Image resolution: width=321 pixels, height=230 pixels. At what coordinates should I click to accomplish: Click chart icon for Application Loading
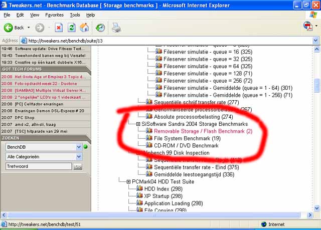(139, 202)
